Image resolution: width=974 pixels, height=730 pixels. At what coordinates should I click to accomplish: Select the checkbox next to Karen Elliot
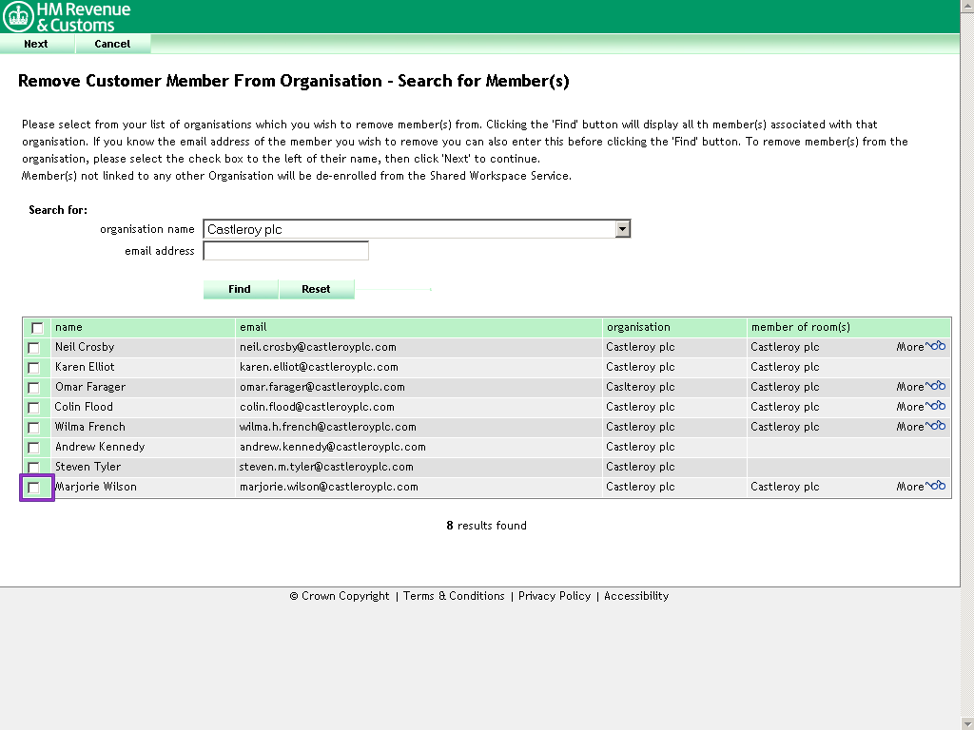click(34, 368)
